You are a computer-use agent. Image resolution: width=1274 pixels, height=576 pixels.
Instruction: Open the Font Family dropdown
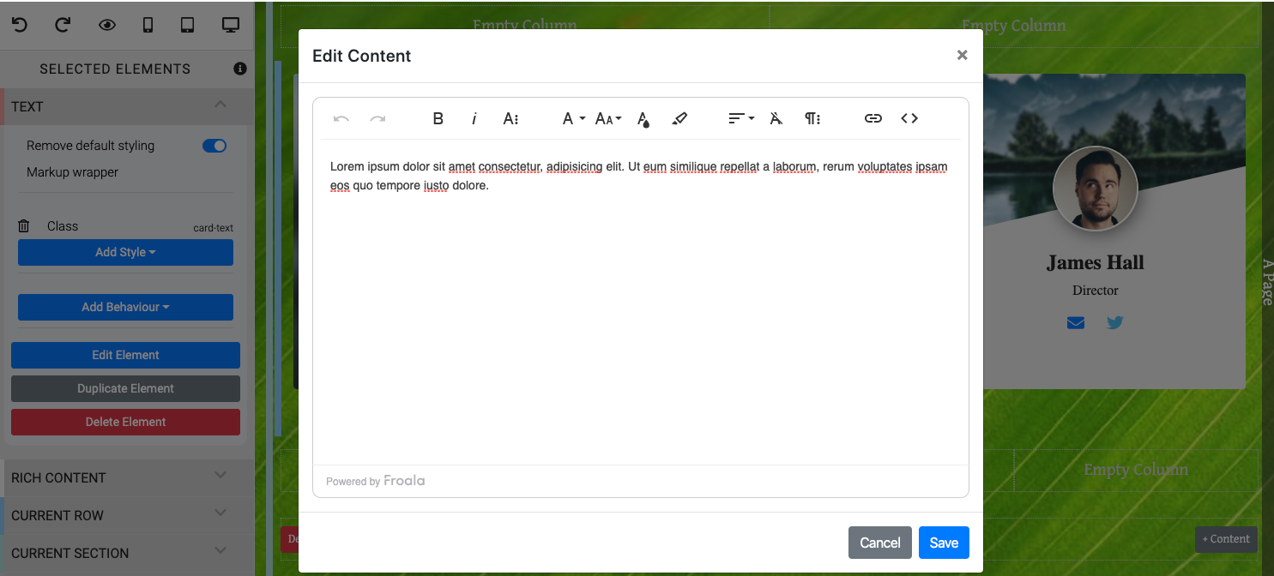572,119
